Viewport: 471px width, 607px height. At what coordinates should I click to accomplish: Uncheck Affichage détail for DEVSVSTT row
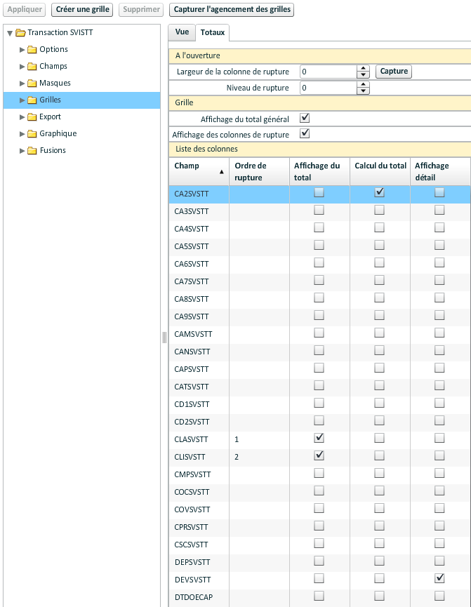[439, 578]
